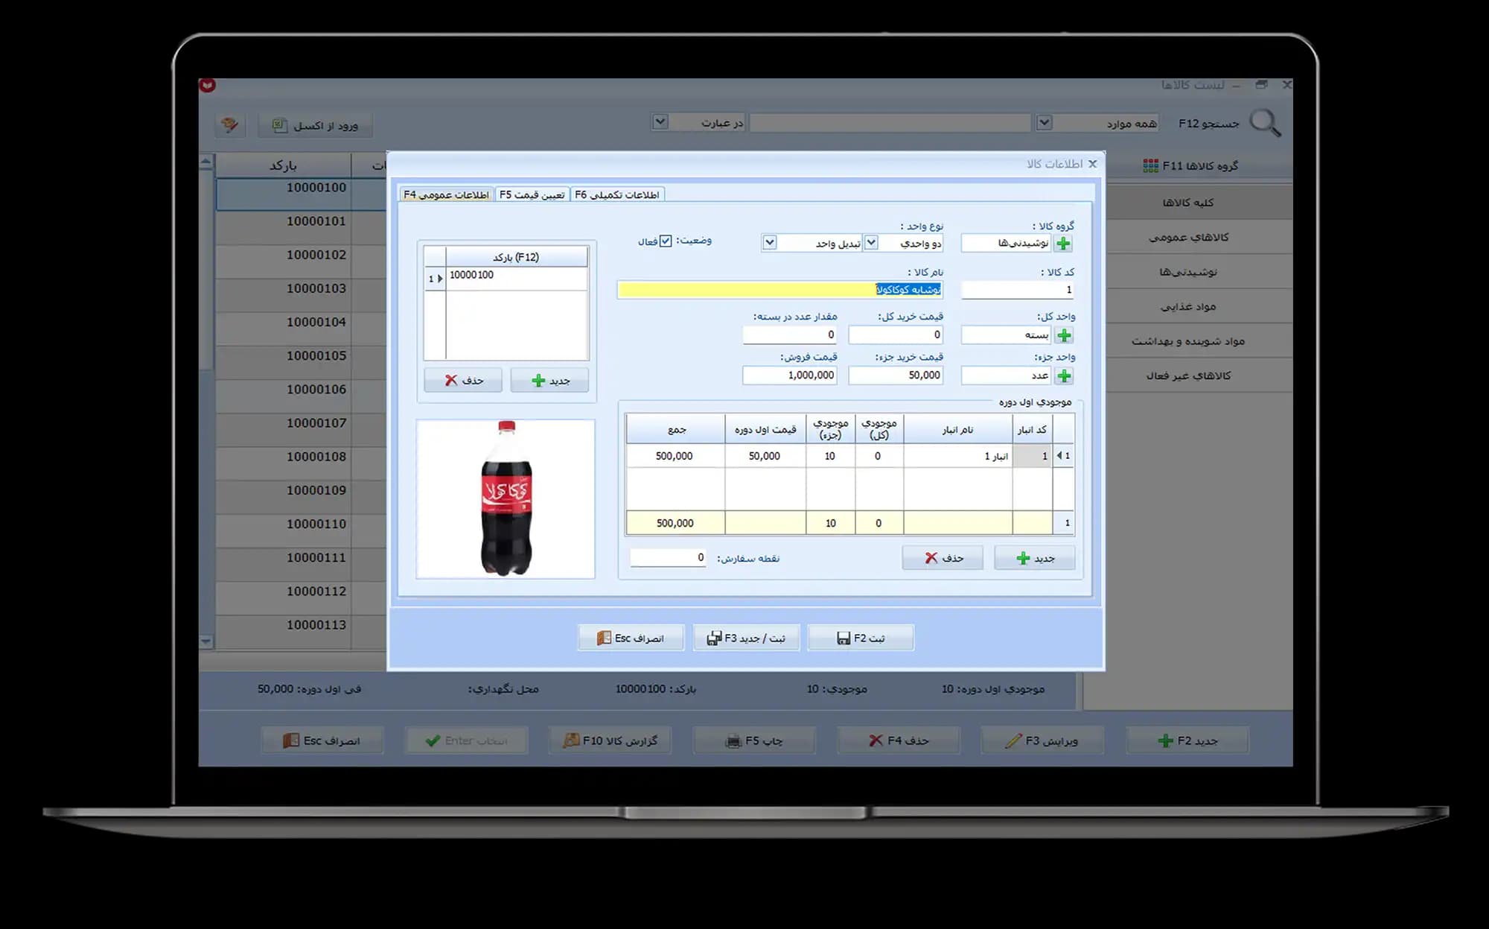This screenshot has height=929, width=1489.
Task: Save with the ثبت F2 button
Action: (x=861, y=638)
